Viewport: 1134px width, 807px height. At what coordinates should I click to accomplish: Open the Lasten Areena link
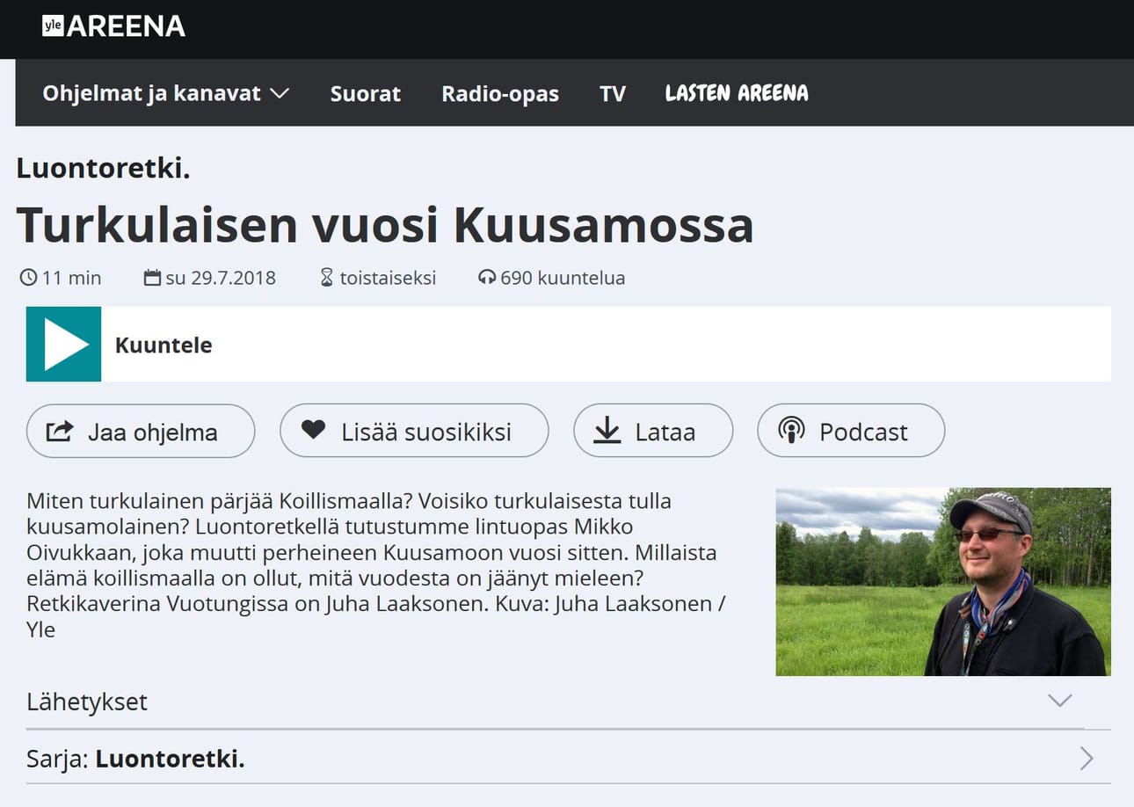[x=737, y=93]
